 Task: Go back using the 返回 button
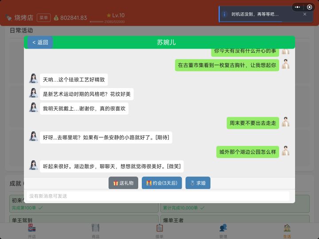pyautogui.click(x=40, y=42)
